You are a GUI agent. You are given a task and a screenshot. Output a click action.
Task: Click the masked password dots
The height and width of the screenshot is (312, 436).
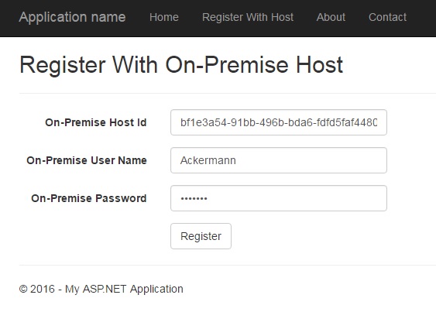click(194, 198)
